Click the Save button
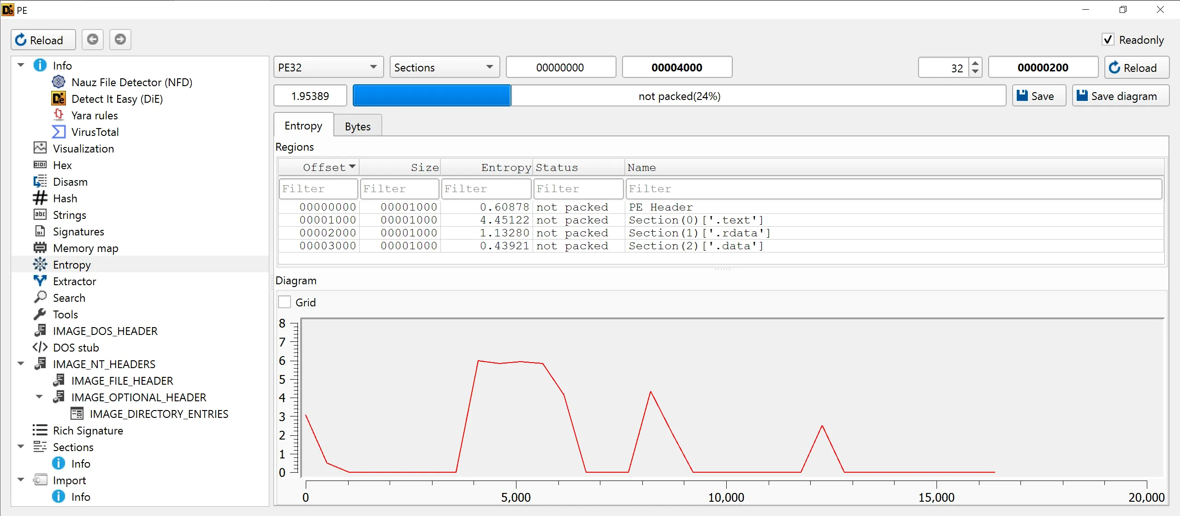 coord(1038,96)
